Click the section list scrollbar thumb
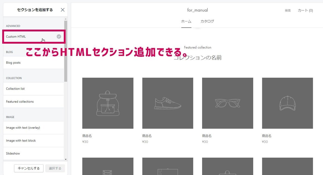The height and width of the screenshot is (175, 323). pyautogui.click(x=66, y=51)
